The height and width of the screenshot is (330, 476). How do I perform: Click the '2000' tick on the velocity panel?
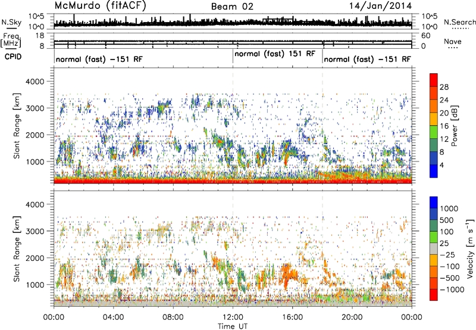(35, 258)
